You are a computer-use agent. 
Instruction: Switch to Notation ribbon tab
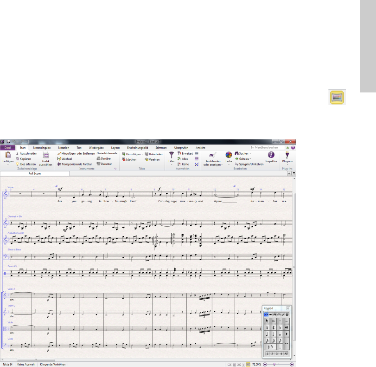point(64,148)
